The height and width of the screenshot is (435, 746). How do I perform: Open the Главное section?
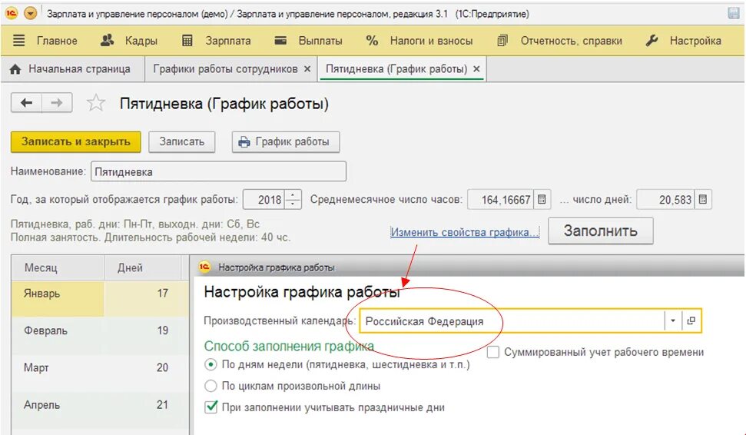pos(57,41)
